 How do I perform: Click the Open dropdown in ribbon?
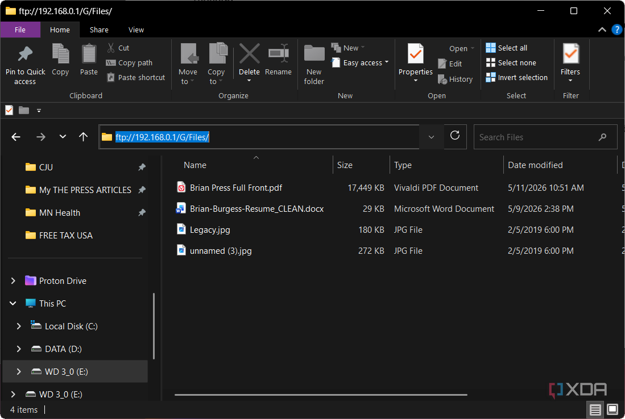coord(462,49)
